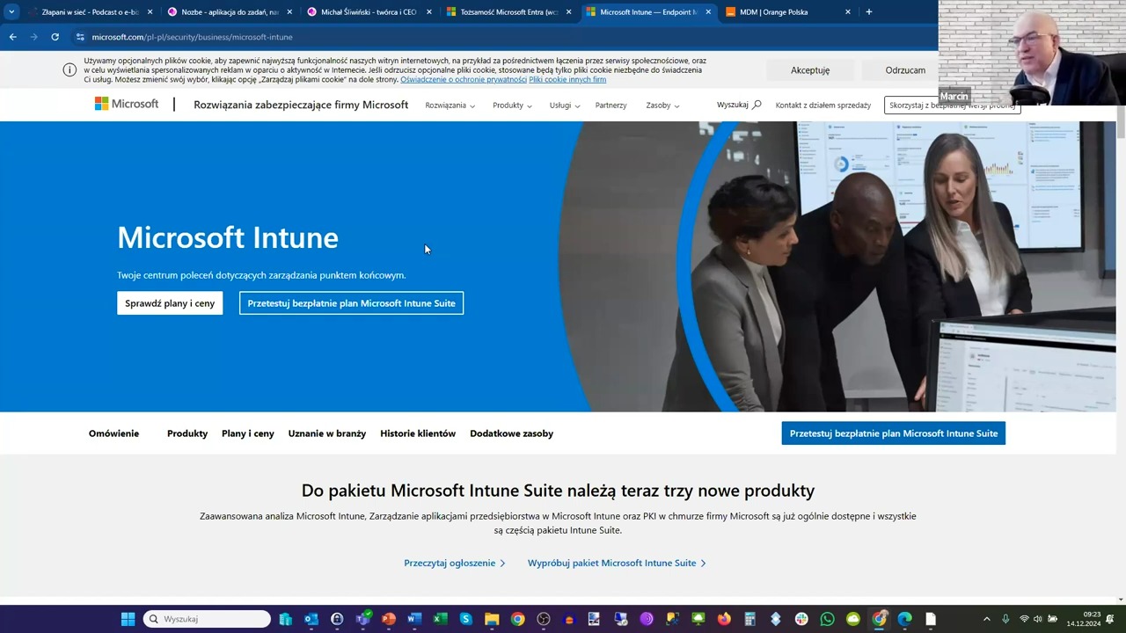Click Rozwiązania zabezpieczające firmy Microsoft link
This screenshot has width=1126, height=633.
point(301,105)
